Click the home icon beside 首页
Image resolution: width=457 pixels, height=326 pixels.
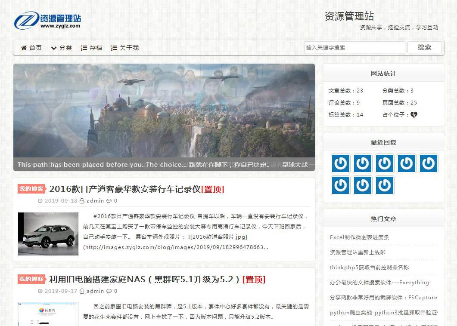point(24,48)
